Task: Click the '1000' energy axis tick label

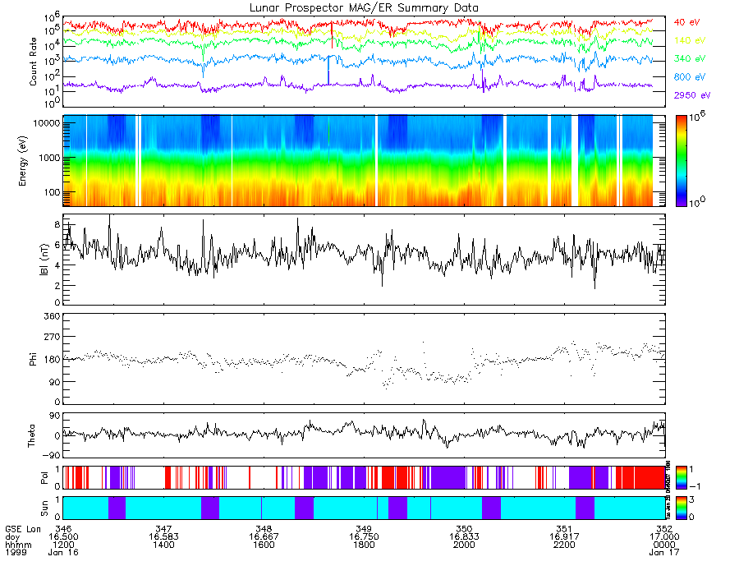Action: click(48, 158)
